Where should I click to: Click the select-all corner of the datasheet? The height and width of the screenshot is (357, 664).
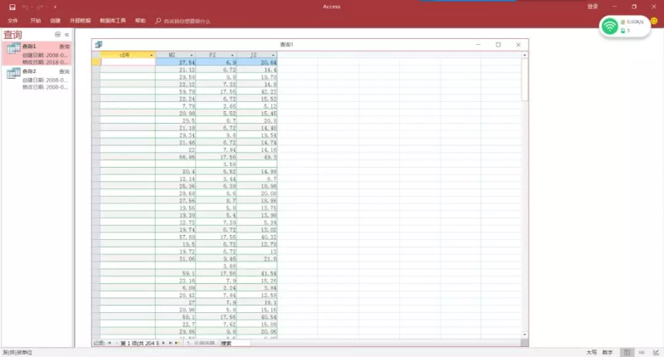(96, 55)
